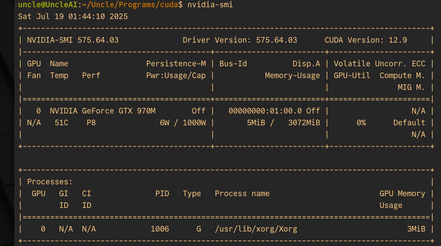Image resolution: width=441 pixels, height=246 pixels.
Task: Click the 'NVIDIA-SMI 575.64.03' text
Action: point(73,40)
